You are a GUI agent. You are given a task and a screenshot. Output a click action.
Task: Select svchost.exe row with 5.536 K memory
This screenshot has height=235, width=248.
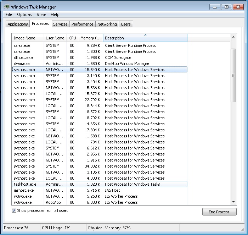click(100, 88)
